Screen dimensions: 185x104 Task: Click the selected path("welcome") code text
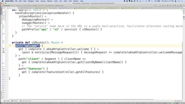27,46
